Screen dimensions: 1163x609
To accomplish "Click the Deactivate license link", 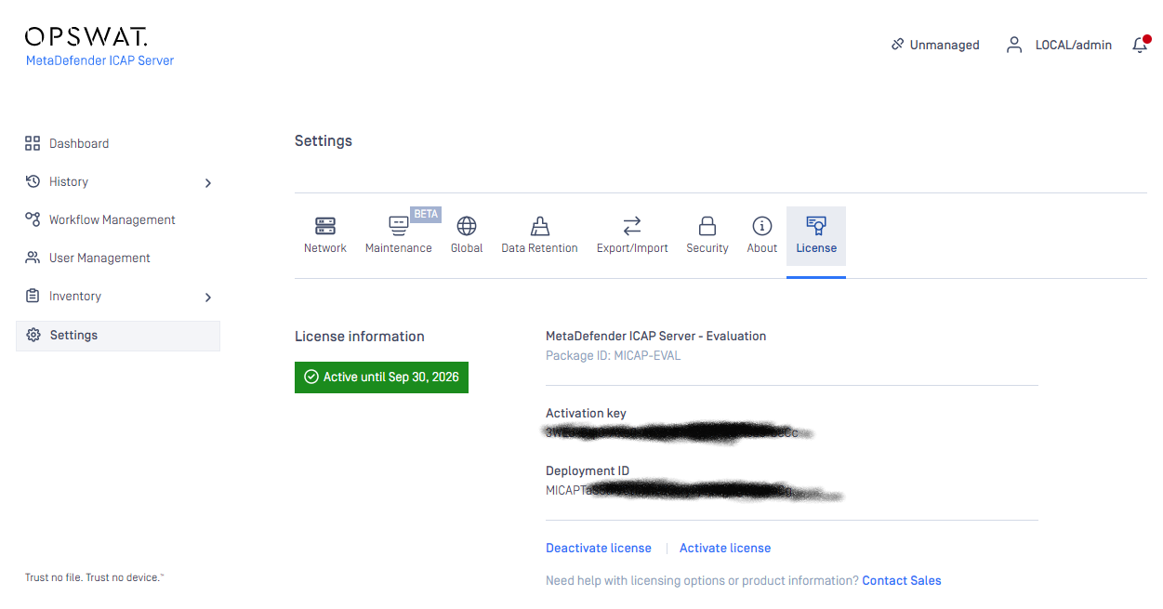I will (599, 548).
